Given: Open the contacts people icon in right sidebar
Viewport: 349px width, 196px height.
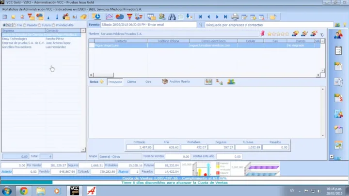Looking at the screenshot, I should (x=338, y=34).
